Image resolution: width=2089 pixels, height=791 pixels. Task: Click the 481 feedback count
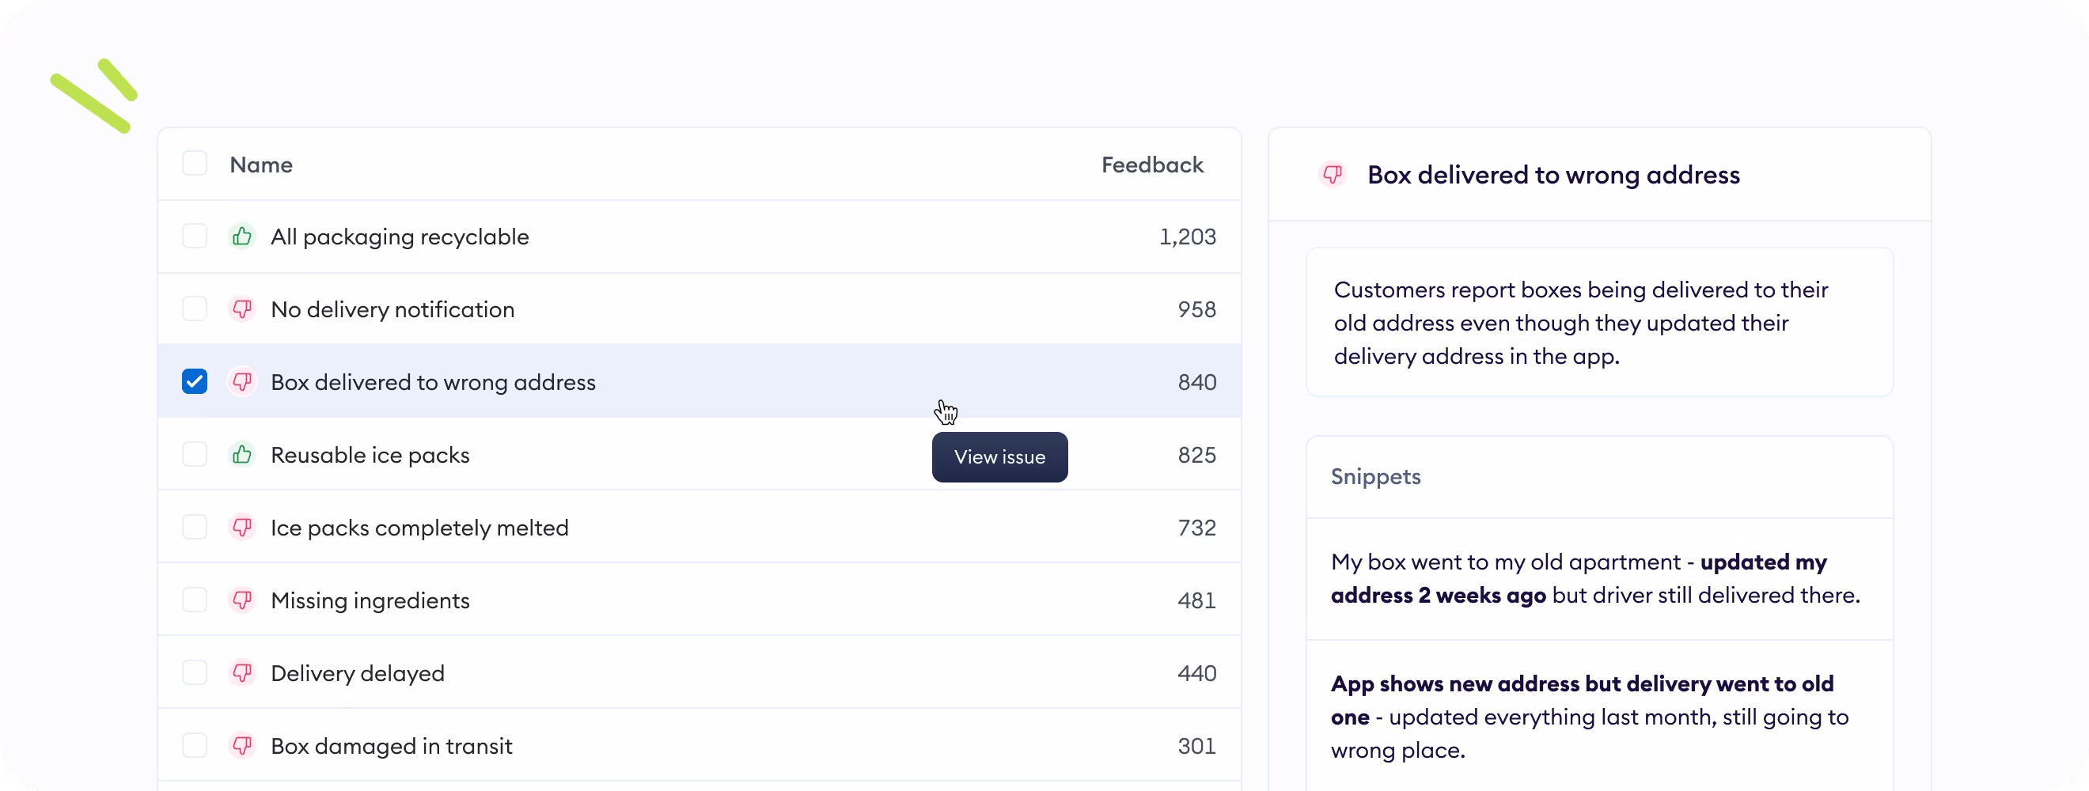tap(1197, 600)
